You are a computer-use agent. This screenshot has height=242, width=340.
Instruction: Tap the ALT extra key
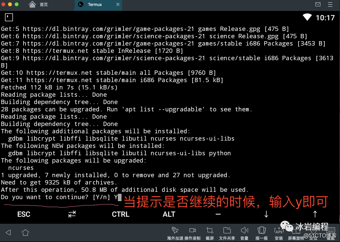tap(169, 214)
